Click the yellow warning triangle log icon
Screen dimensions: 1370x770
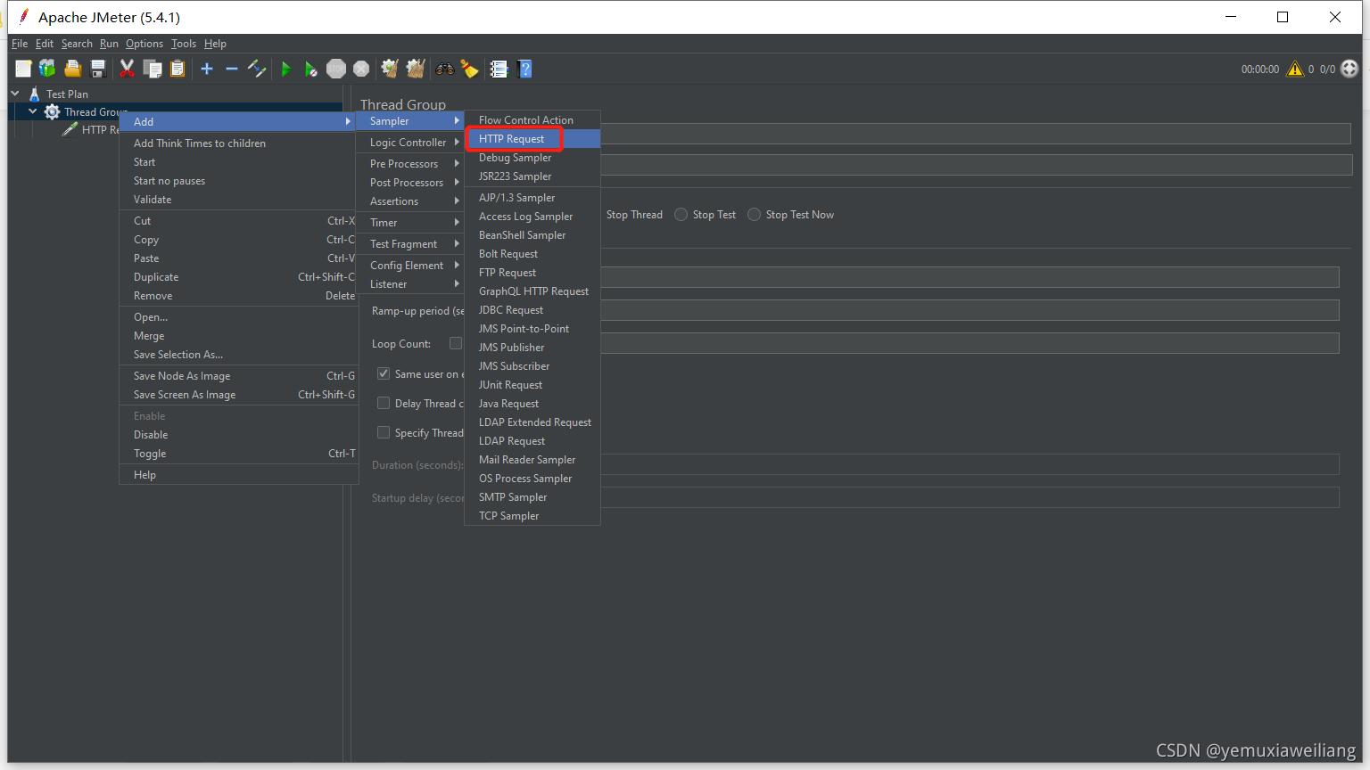(x=1295, y=69)
